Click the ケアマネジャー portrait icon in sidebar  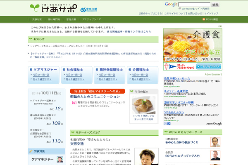60,160
